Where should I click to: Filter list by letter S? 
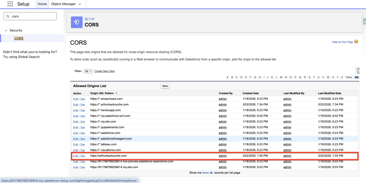tap(310, 77)
